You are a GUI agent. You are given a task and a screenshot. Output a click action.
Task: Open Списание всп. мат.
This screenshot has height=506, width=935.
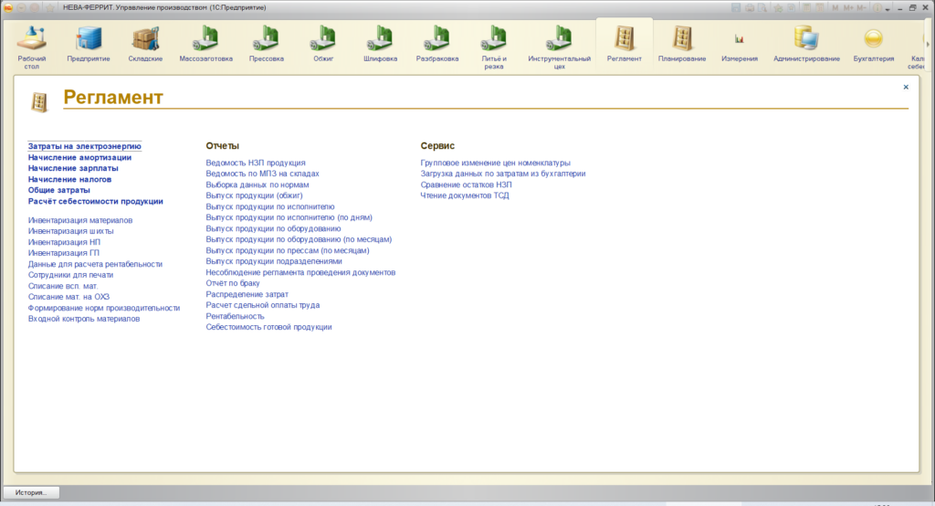pyautogui.click(x=63, y=286)
